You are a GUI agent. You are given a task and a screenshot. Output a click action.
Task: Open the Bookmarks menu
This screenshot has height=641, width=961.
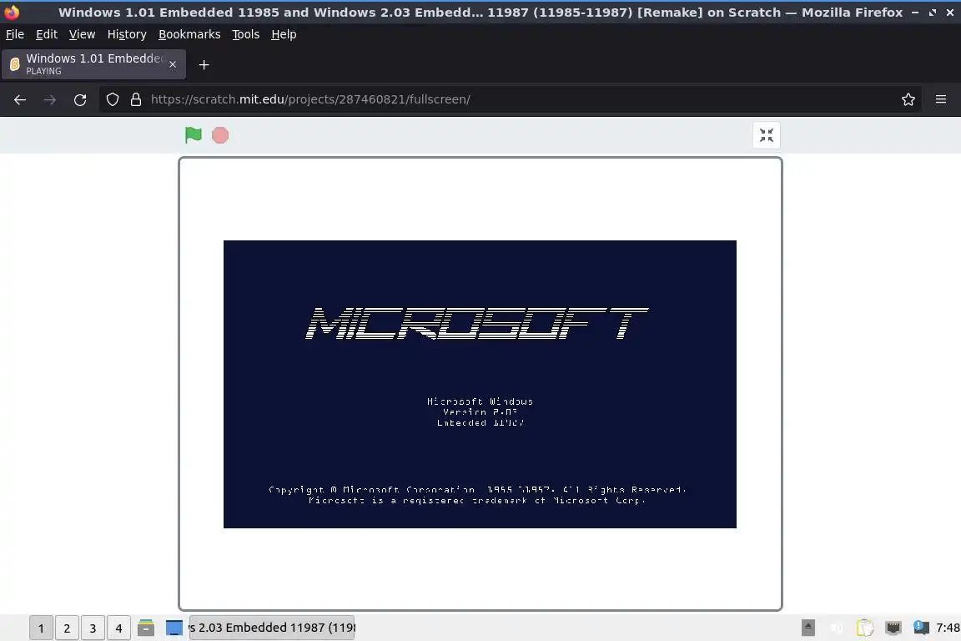189,34
